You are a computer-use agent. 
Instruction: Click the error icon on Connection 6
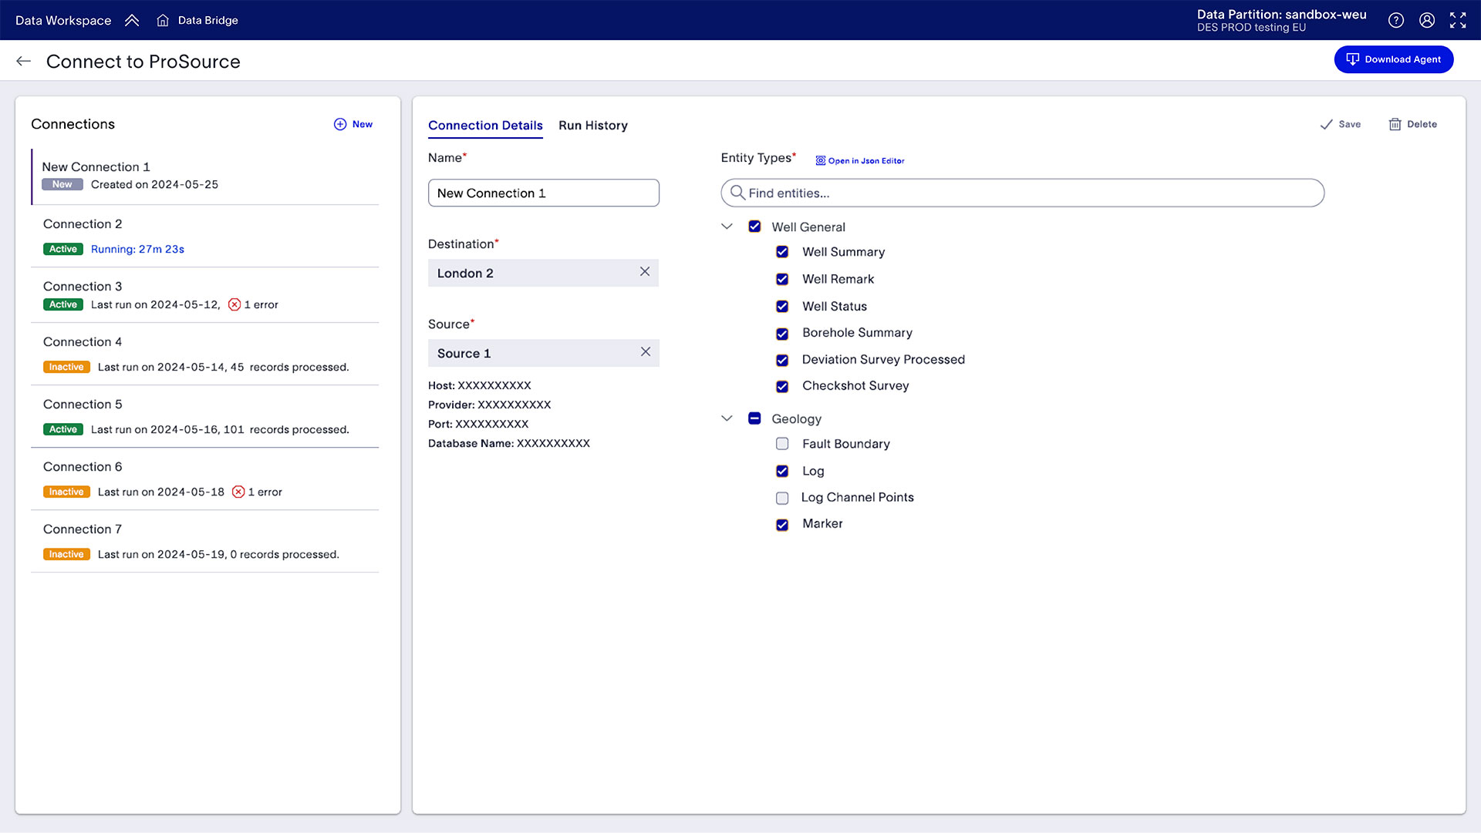click(238, 492)
